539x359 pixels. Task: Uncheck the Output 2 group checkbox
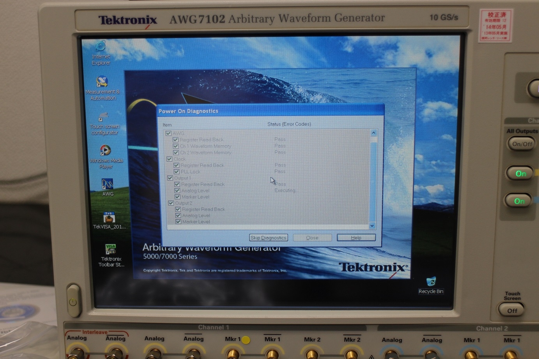(171, 203)
